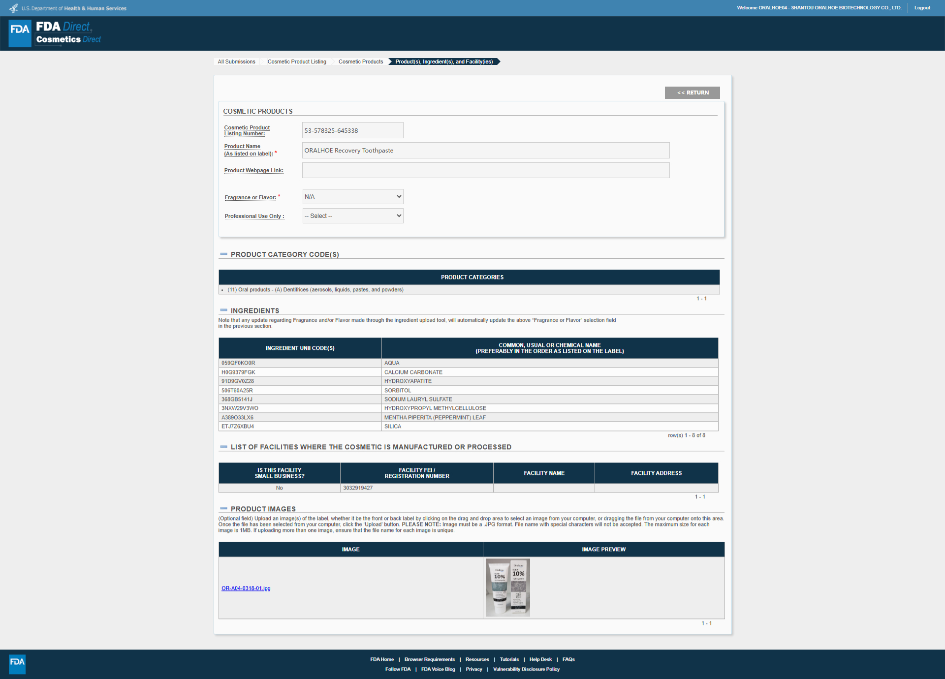945x679 pixels.
Task: Collapse the List of Facilities section
Action: (223, 447)
